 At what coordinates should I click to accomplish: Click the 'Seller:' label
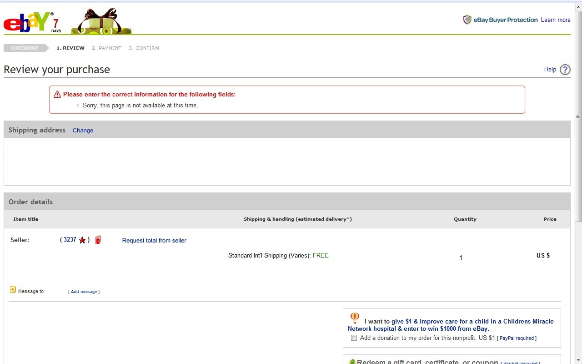click(20, 240)
